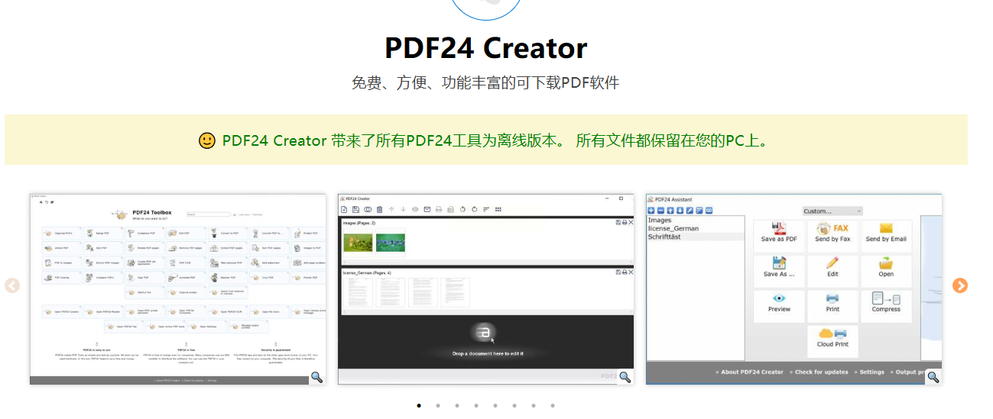Click the PDF24 Creator heading
The width and height of the screenshot is (993, 419).
[486, 47]
